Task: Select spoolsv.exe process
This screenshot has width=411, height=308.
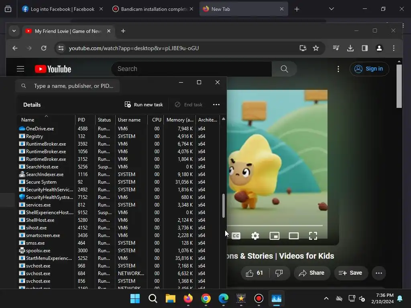Action: (118, 251)
